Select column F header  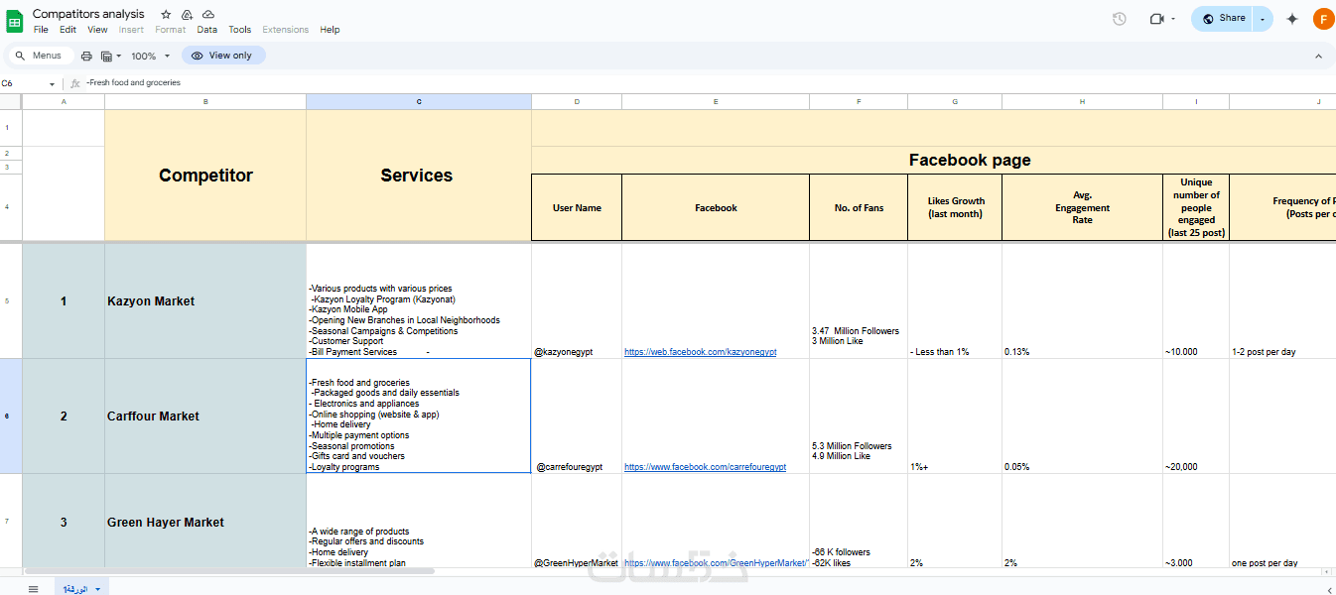click(859, 101)
